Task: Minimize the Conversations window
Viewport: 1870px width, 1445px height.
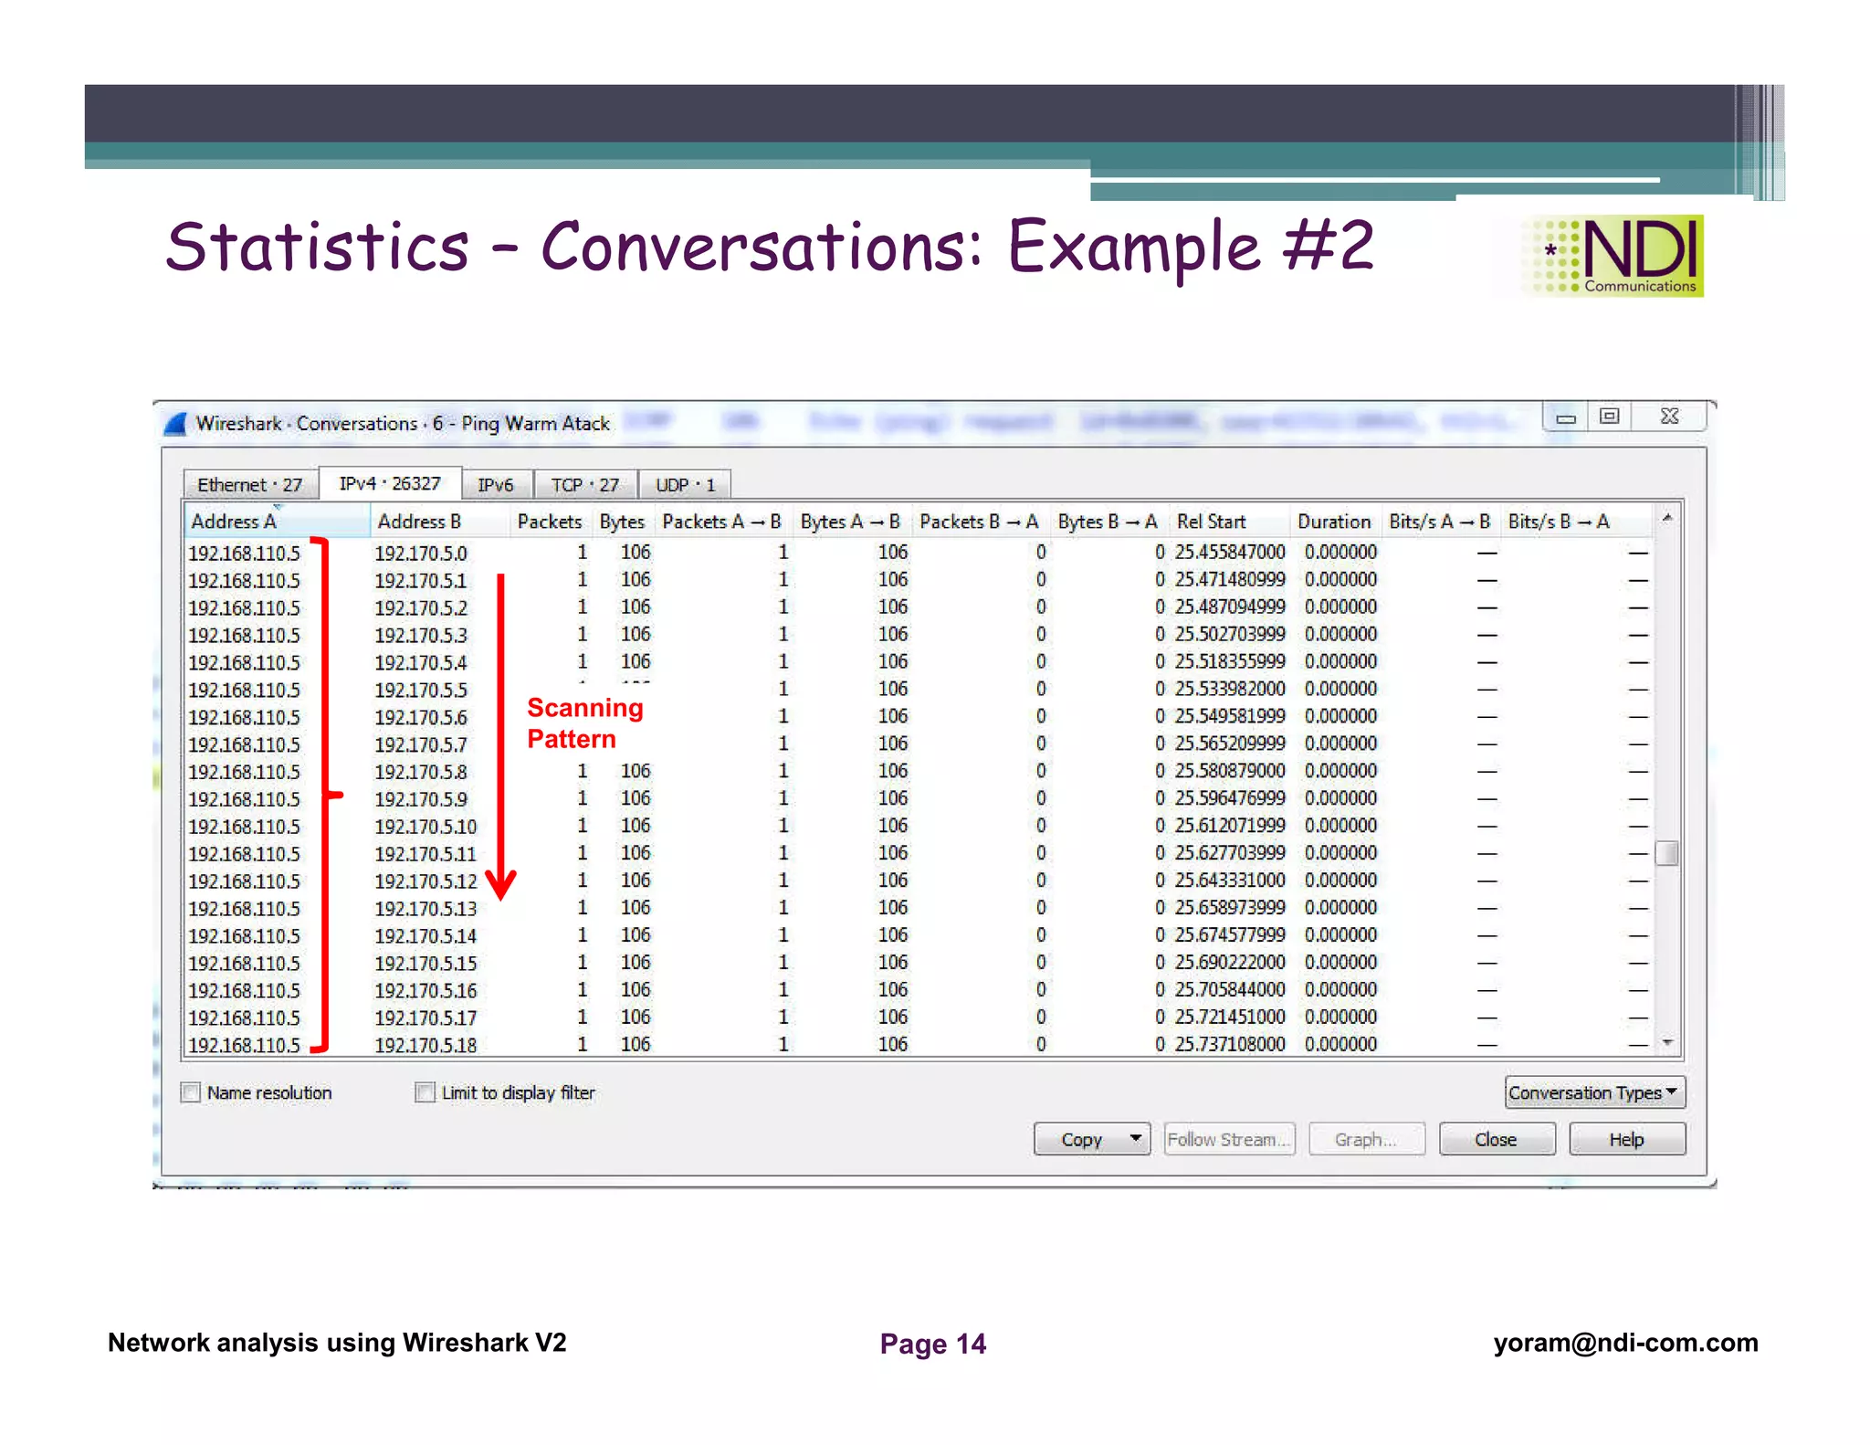Action: click(x=1566, y=417)
